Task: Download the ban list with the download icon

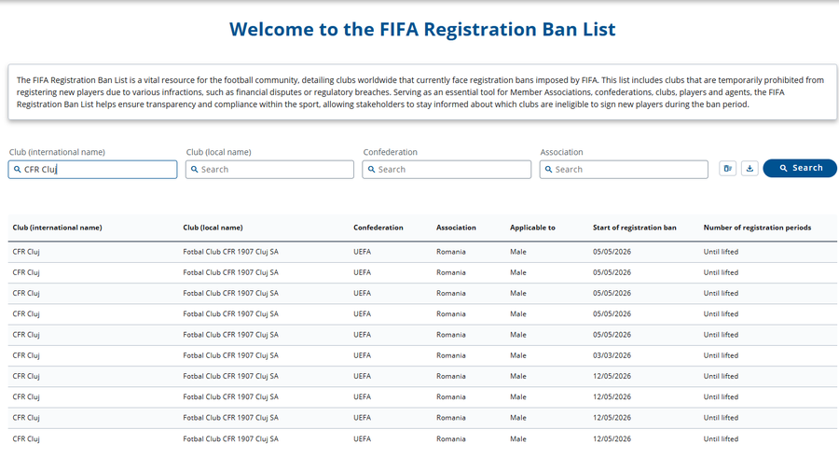Action: [750, 169]
